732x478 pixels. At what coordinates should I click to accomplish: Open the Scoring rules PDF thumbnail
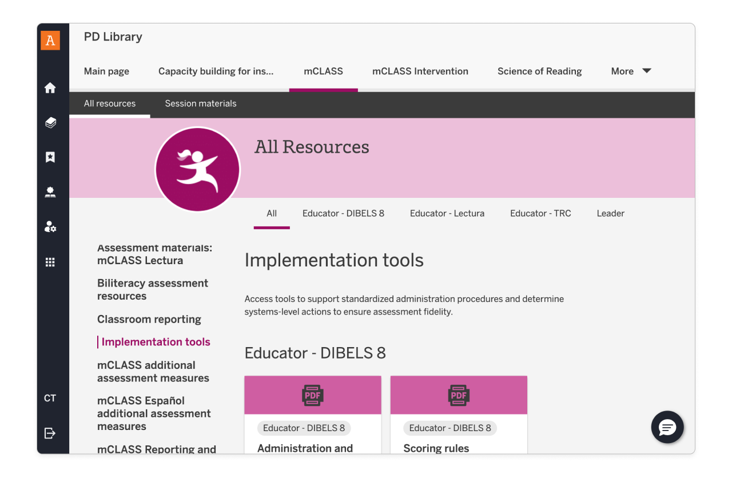459,395
